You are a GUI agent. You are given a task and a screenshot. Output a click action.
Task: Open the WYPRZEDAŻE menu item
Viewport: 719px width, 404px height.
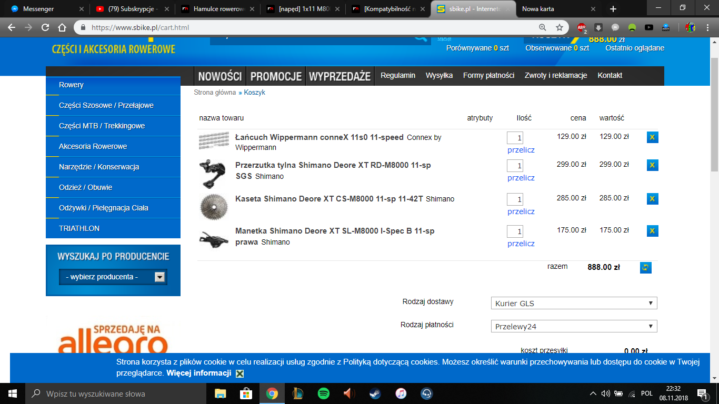tap(339, 76)
